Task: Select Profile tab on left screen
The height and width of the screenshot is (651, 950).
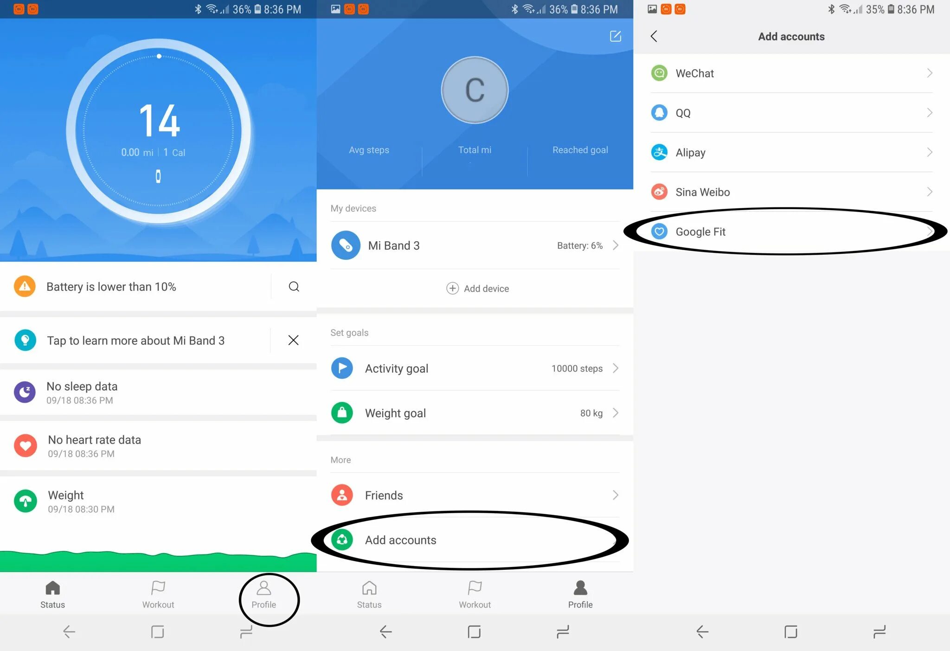Action: tap(263, 596)
